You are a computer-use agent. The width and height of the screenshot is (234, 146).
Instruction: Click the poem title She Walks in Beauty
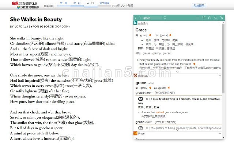click(36, 19)
